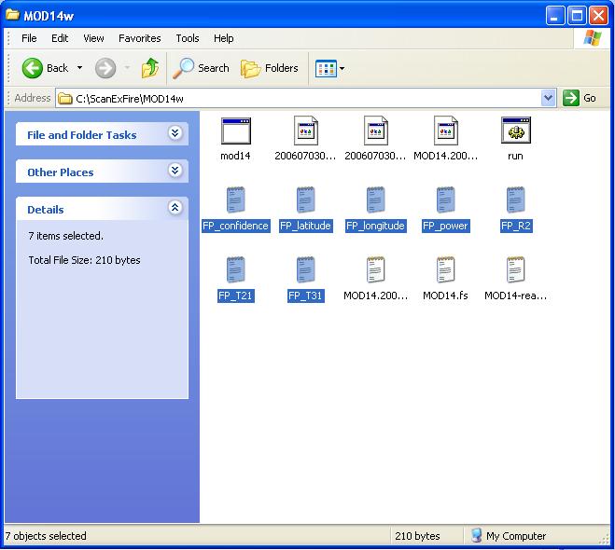Minimize the MOD14w window
The image size is (615, 550).
click(x=555, y=16)
